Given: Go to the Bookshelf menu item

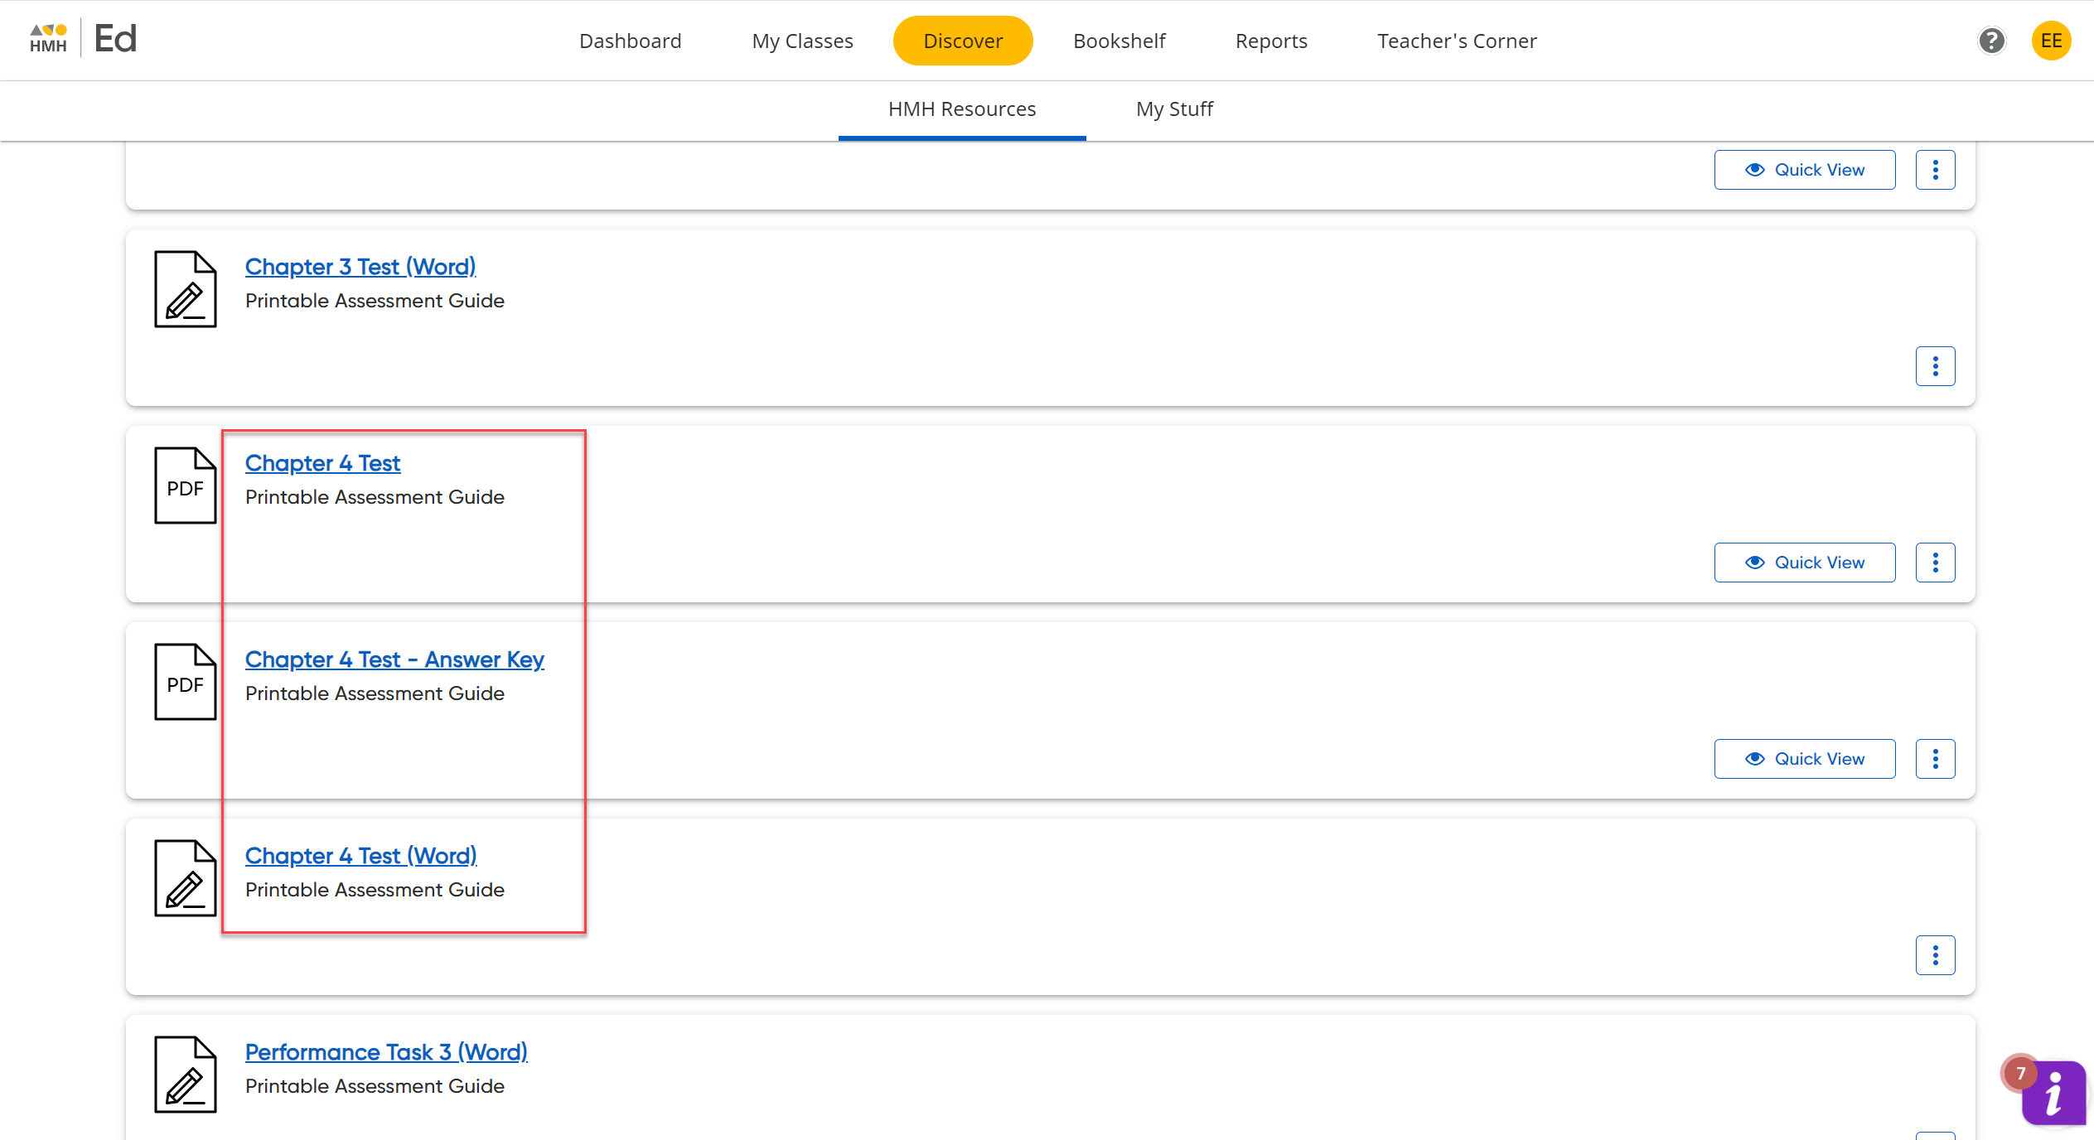Looking at the screenshot, I should coord(1119,41).
